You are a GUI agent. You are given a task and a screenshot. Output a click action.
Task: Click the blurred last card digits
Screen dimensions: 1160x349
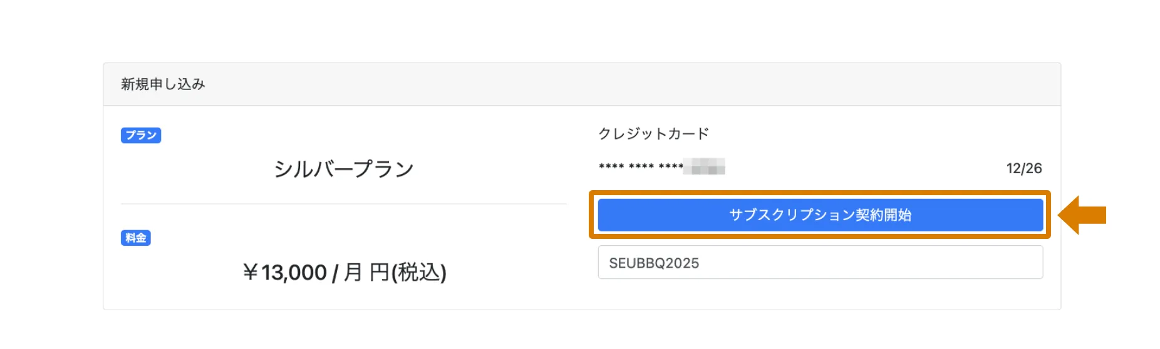[705, 167]
